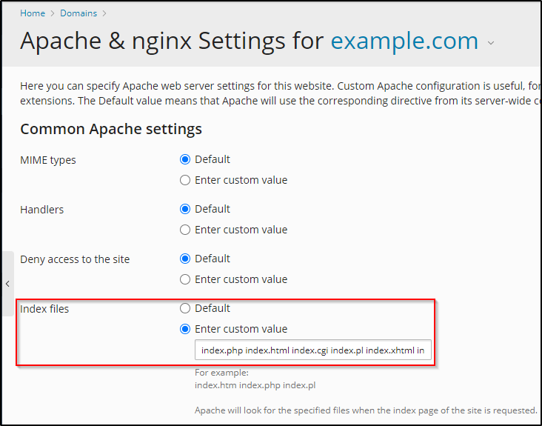Choose Enter custom value for MIME types
Viewport: 542px width, 426px height.
tap(185, 180)
